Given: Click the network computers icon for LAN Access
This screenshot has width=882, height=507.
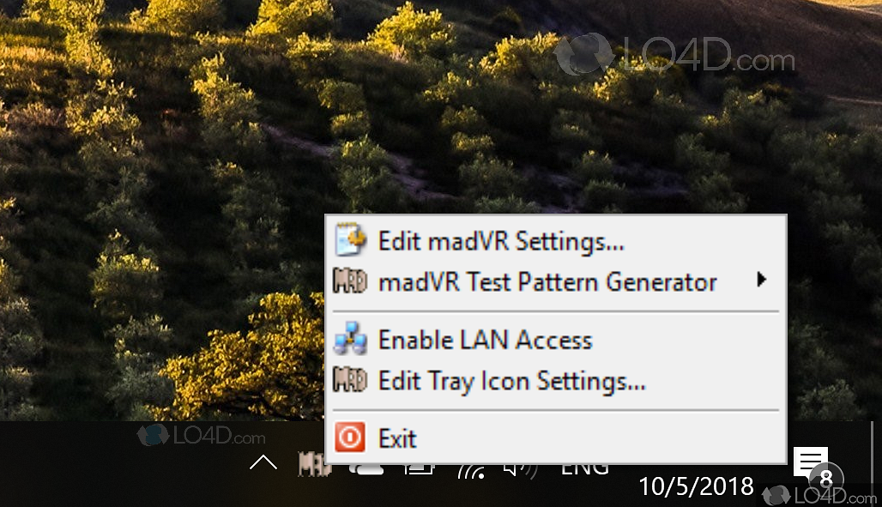Looking at the screenshot, I should pos(350,339).
